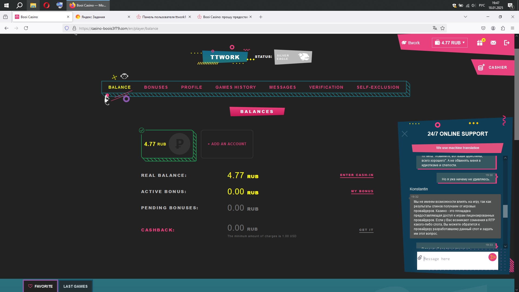Click the chat scroll up arrow
The image size is (519, 292).
pyautogui.click(x=505, y=158)
